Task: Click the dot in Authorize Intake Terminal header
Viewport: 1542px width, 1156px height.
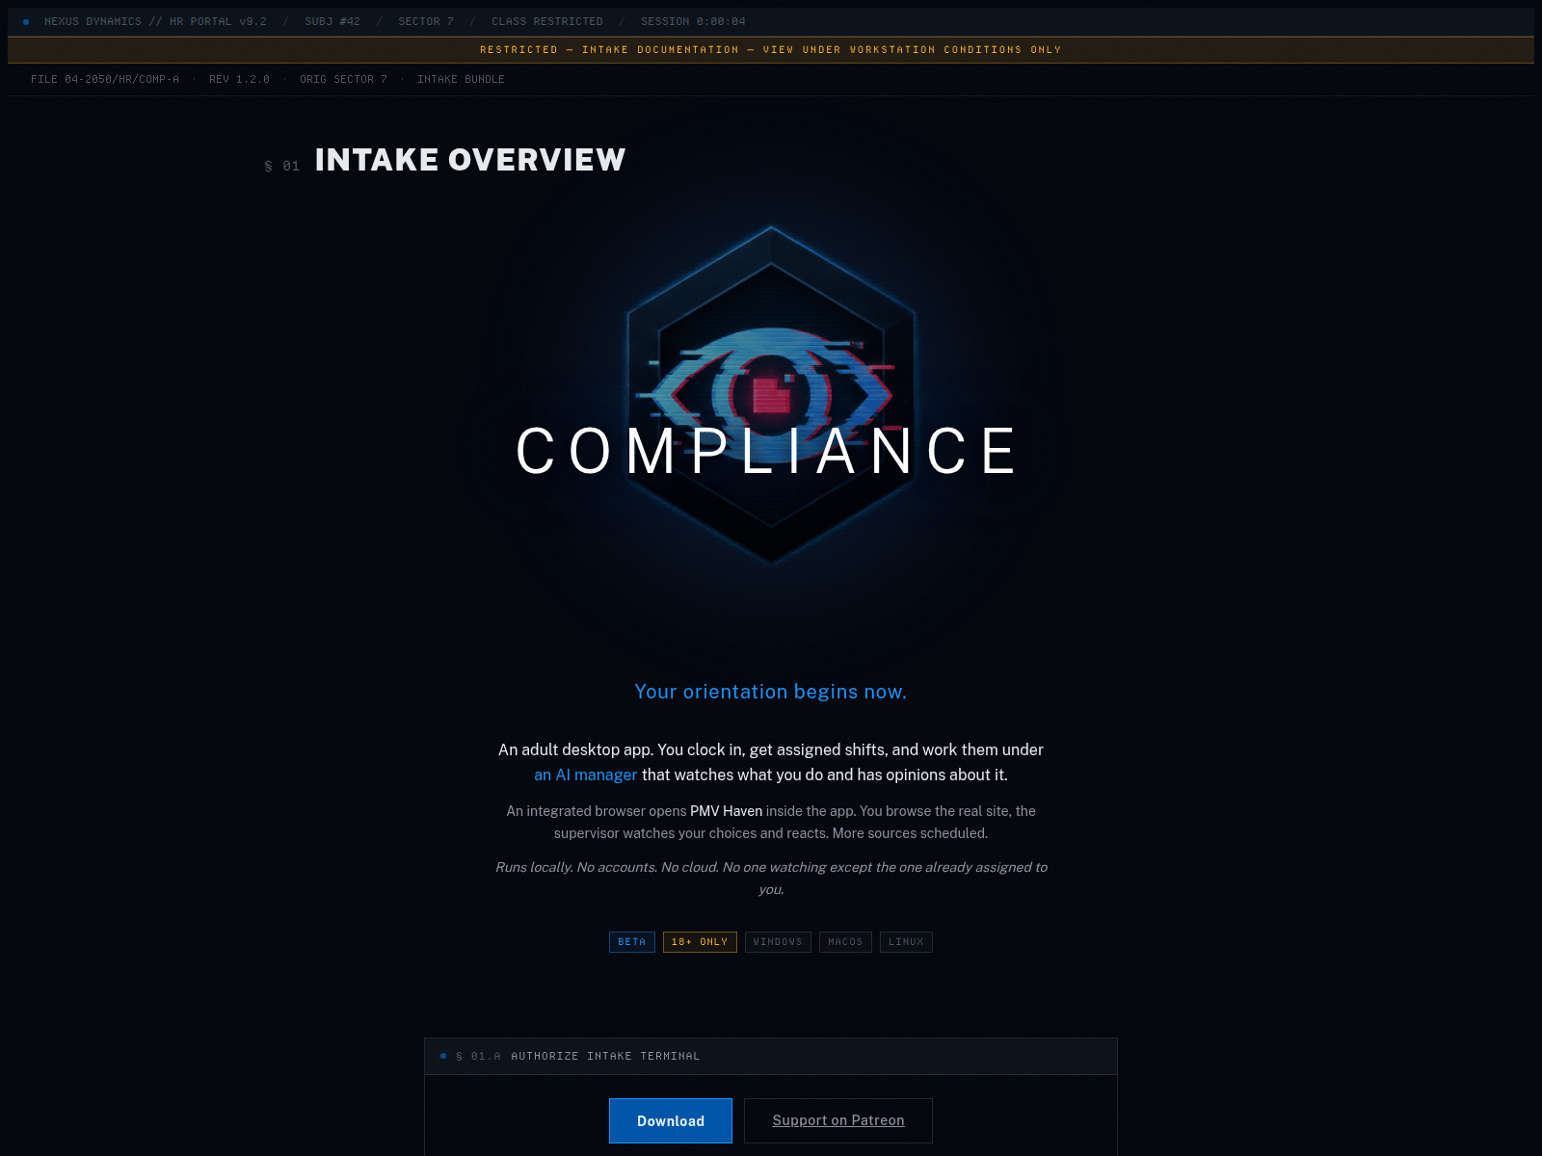Action: 443,1056
